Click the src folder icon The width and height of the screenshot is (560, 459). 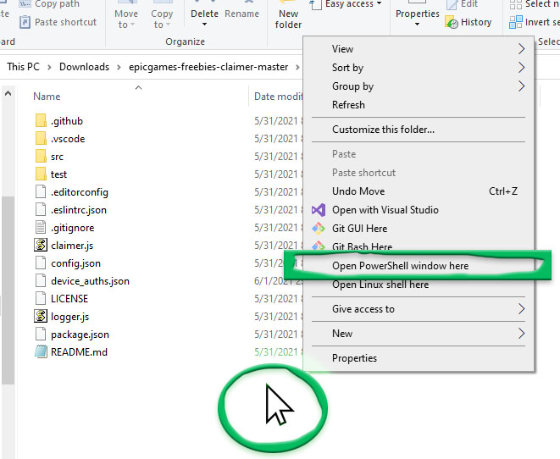tap(41, 157)
